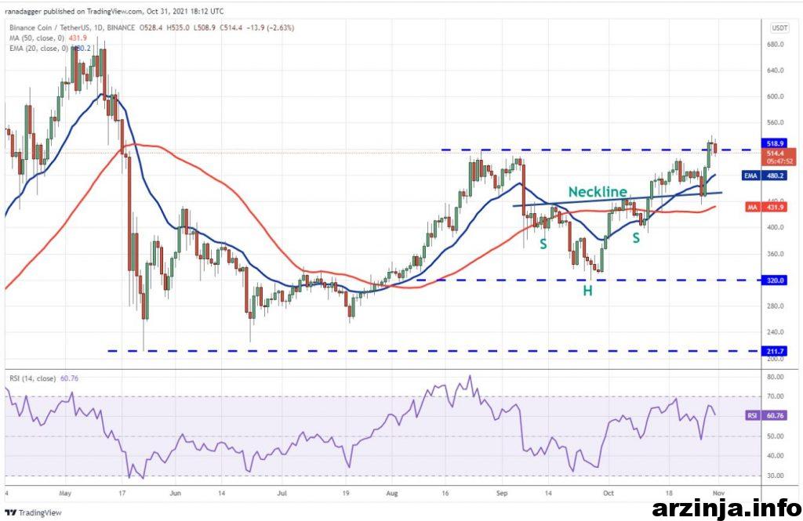Select the Neckline text annotation
The height and width of the screenshot is (521, 803).
[x=598, y=192]
